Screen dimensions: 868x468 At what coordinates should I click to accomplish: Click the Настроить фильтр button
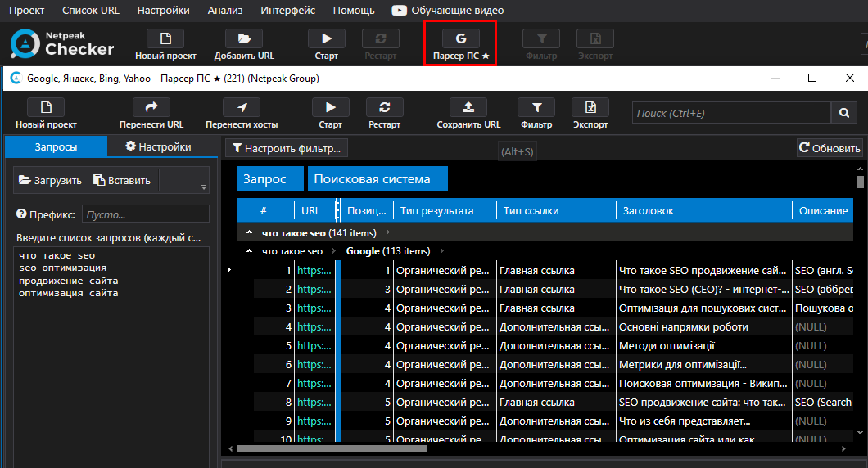(287, 148)
